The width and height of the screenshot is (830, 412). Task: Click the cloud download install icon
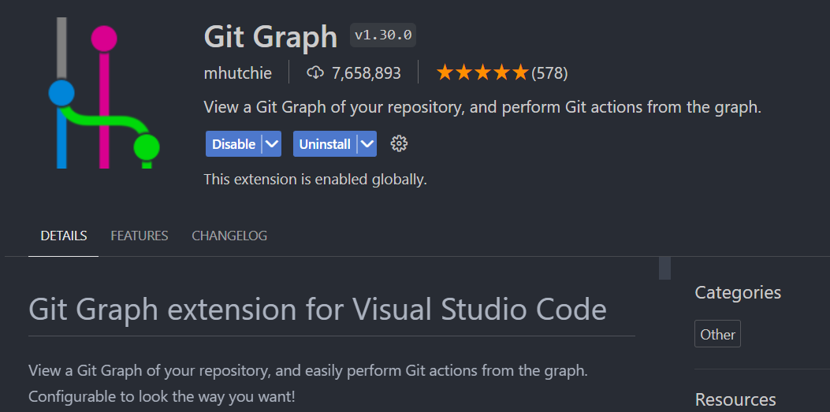[x=315, y=73]
